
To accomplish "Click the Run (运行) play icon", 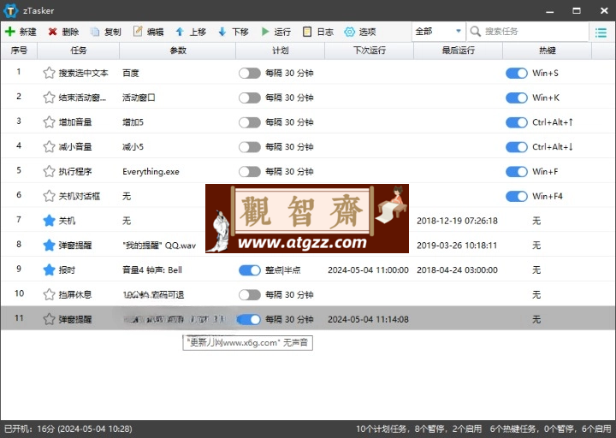I will click(265, 32).
